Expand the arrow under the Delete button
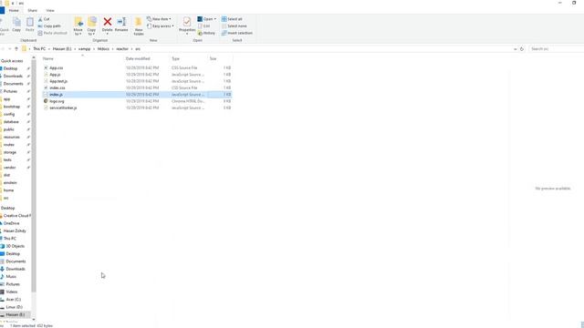Viewport: 584px width, 328px height. pyautogui.click(x=108, y=35)
